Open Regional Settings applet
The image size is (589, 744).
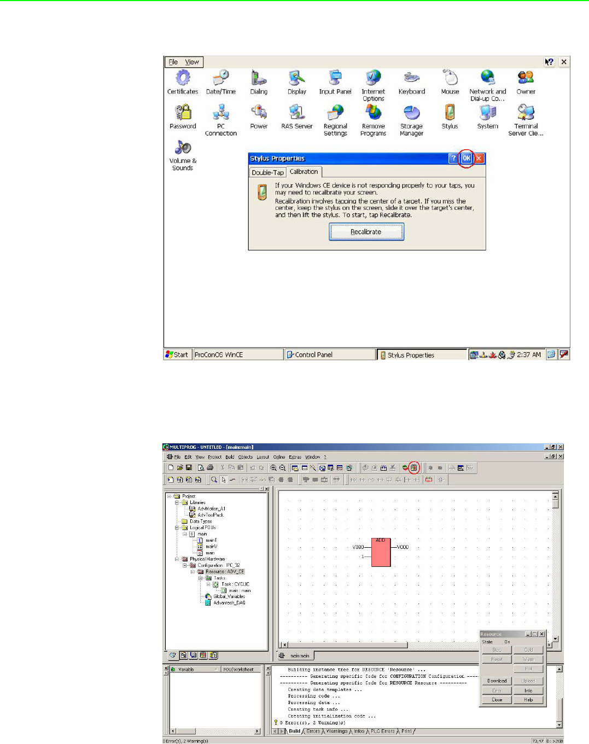click(335, 120)
